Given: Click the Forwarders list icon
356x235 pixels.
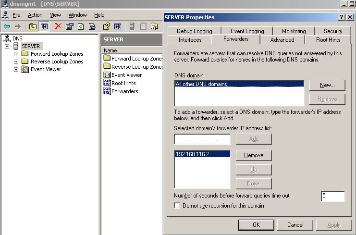Looking at the screenshot, I should (107, 91).
